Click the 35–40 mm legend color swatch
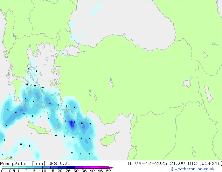 tap(86, 167)
